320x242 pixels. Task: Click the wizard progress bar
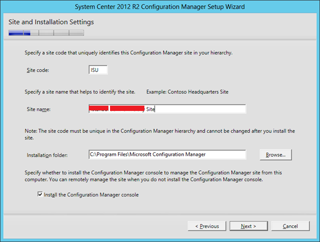pyautogui.click(x=46, y=33)
